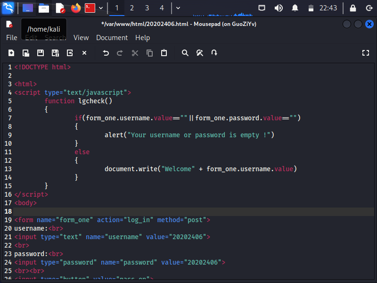Open Find with the magnifier icon
377x283 pixels.
point(185,53)
